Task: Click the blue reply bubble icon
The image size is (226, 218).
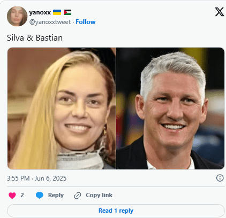Action: [x=40, y=195]
